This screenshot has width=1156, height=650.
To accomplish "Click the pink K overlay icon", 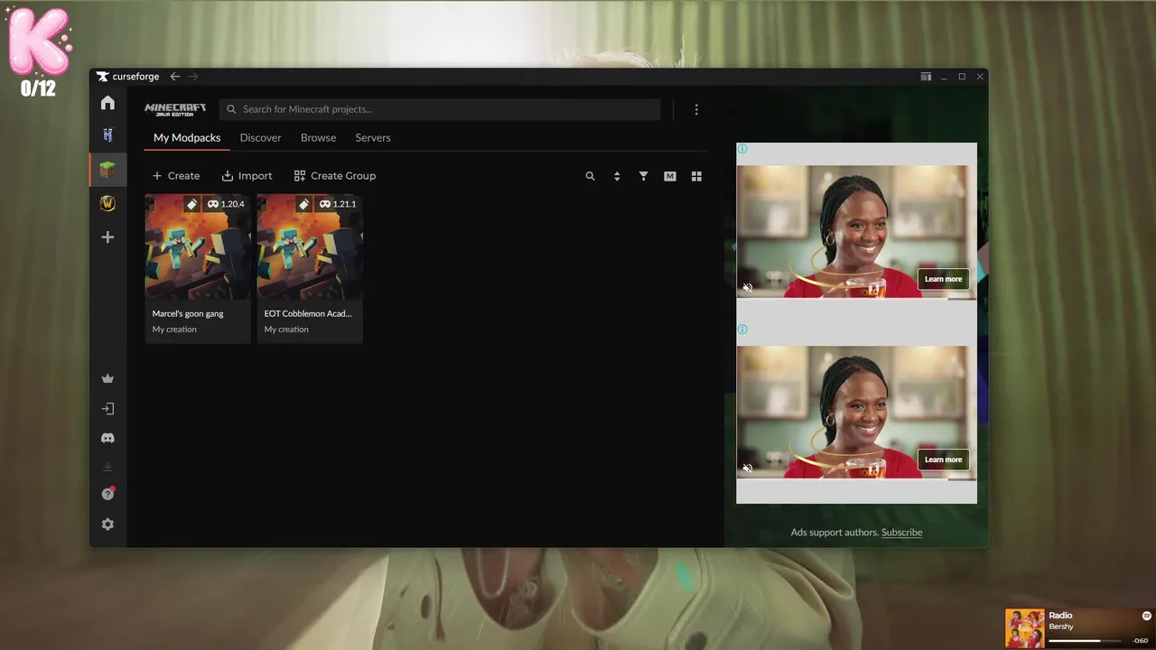I will click(x=39, y=42).
